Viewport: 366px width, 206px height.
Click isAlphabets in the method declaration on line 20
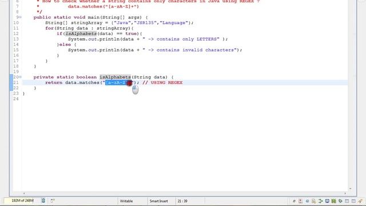tap(116, 77)
